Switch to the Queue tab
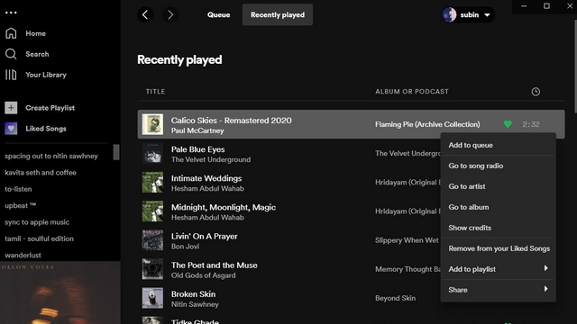This screenshot has height=324, width=577. (x=218, y=14)
